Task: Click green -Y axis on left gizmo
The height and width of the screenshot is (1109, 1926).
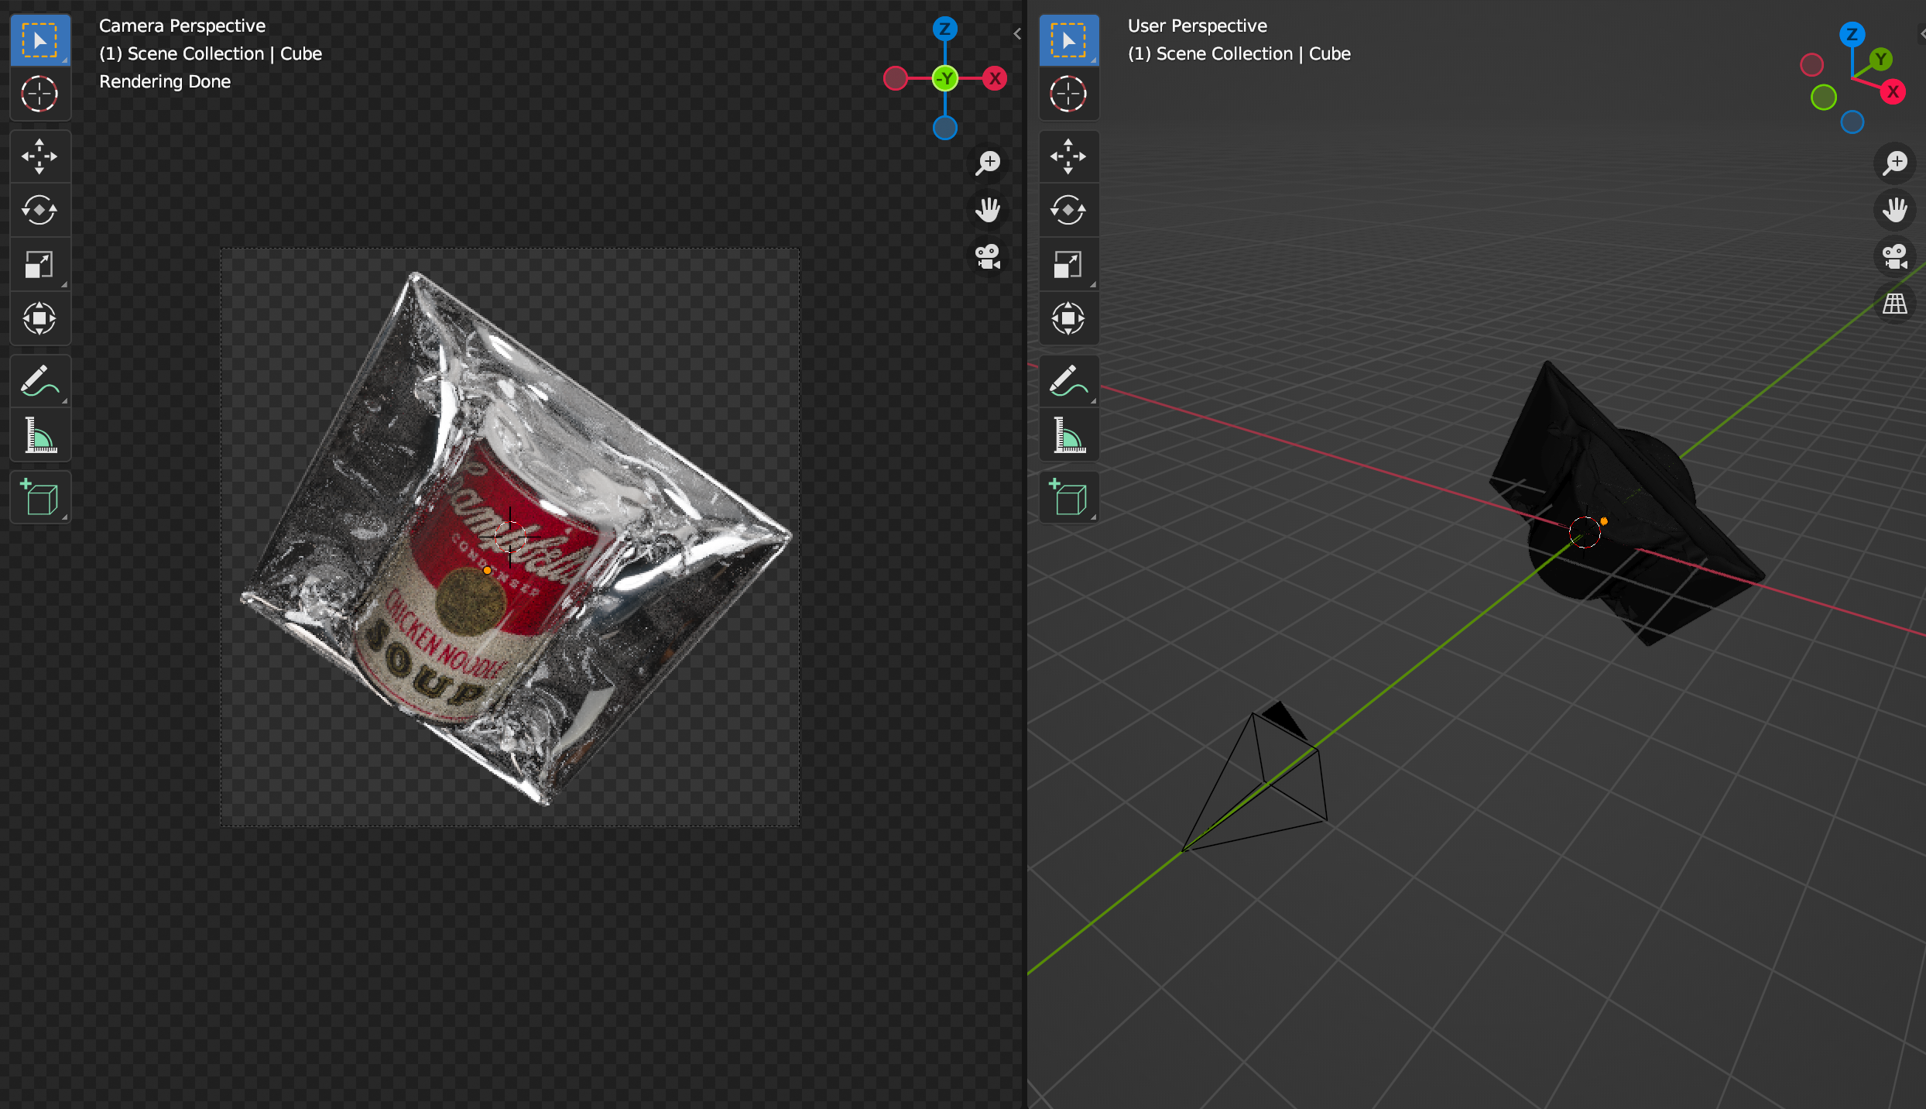Action: point(945,78)
